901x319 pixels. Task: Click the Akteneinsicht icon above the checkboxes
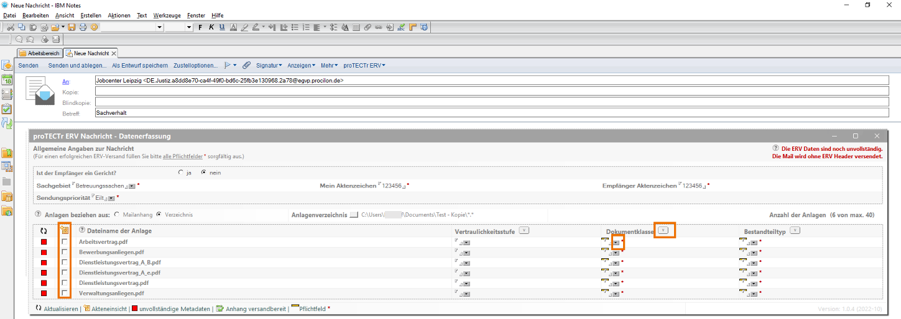[64, 231]
